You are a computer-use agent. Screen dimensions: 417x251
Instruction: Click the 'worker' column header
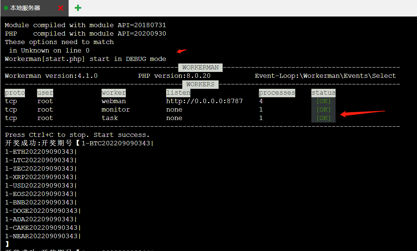click(x=114, y=93)
